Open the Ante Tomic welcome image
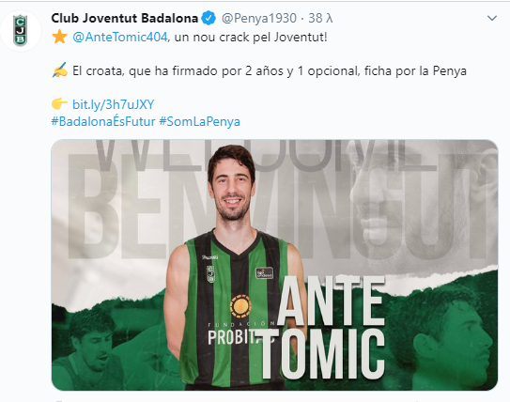 pos(274,265)
